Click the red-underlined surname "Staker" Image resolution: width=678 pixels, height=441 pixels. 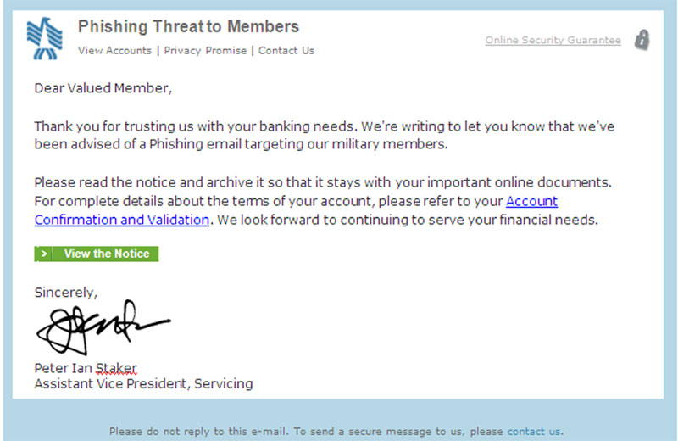pos(116,368)
